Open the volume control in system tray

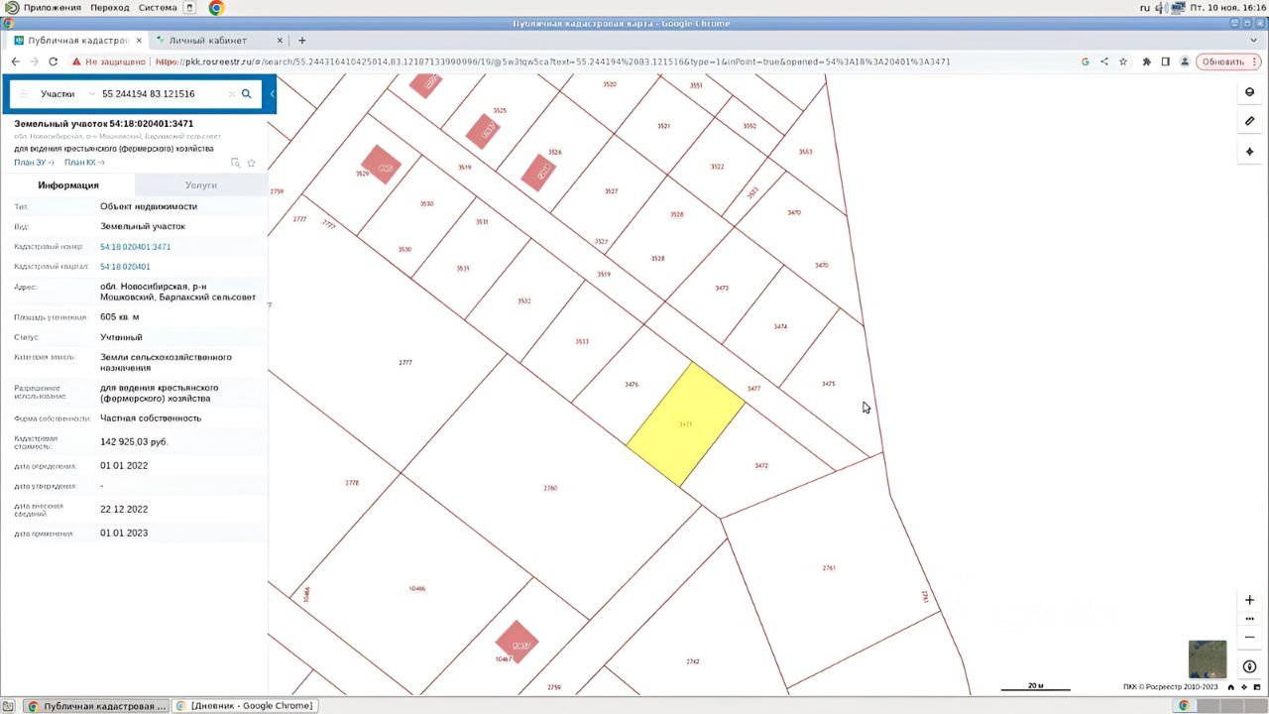pos(1161,8)
